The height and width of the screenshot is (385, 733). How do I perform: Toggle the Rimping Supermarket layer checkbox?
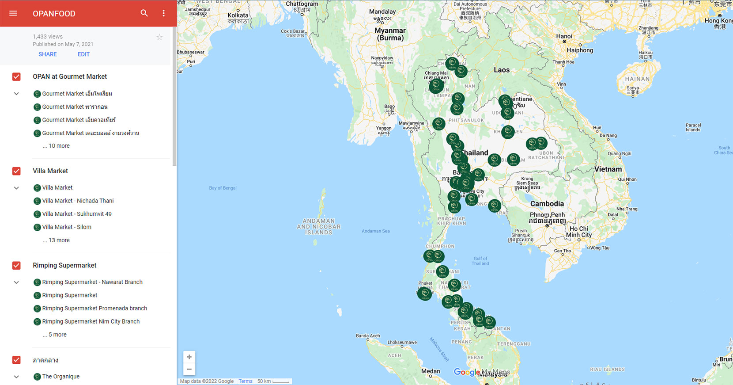pyautogui.click(x=16, y=266)
